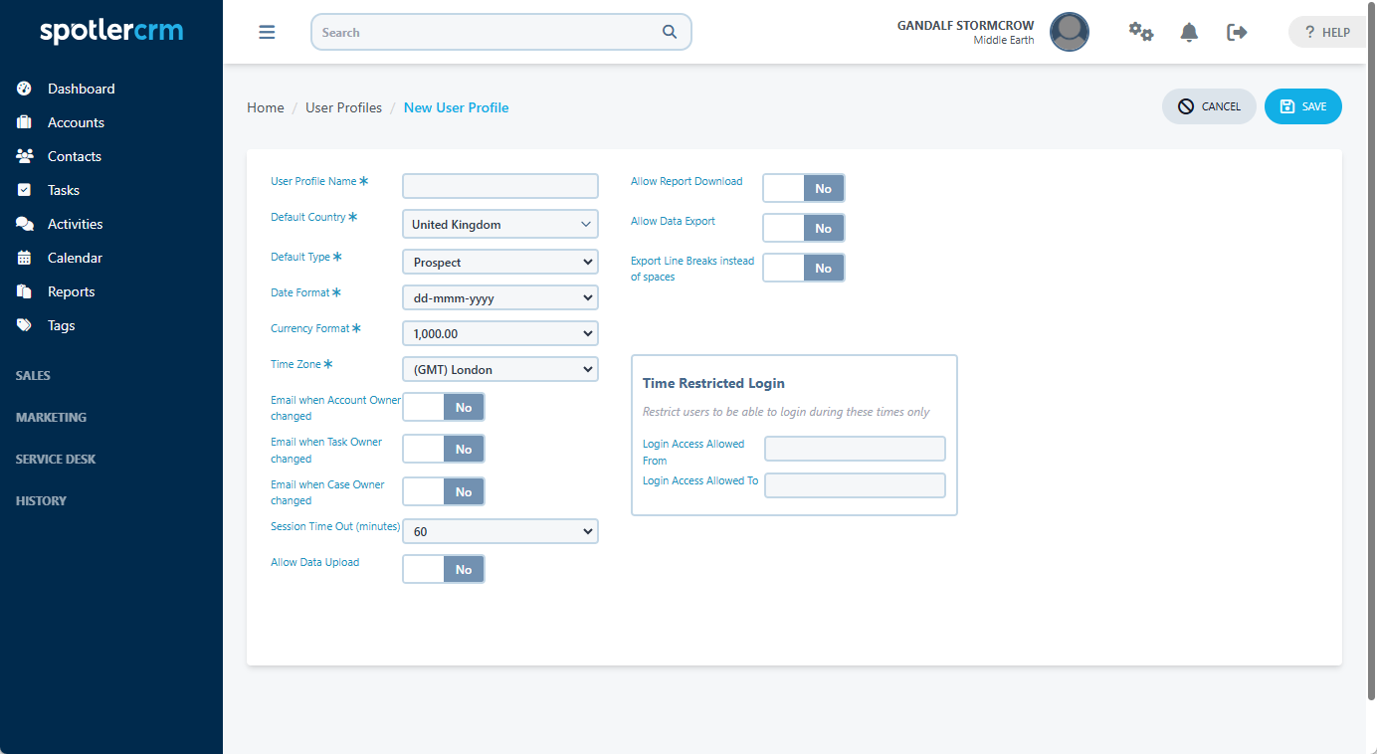Click the search magnifier icon
This screenshot has width=1377, height=754.
pos(670,32)
